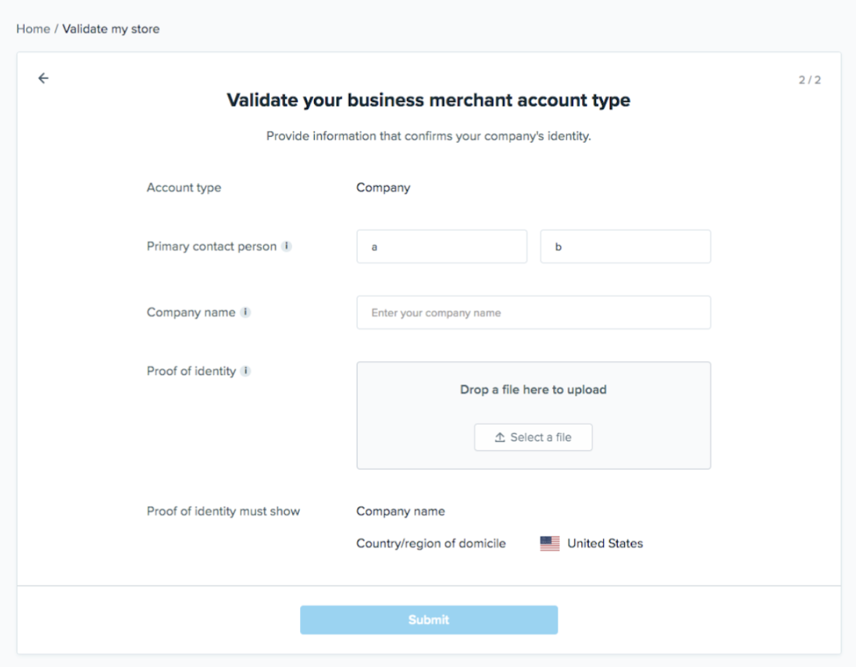Focus the last name field containing 'b'
856x667 pixels.
tap(625, 247)
